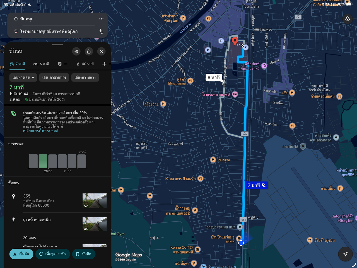The width and height of the screenshot is (357, 268).
Task: Open three-dot menu beside ปักหมุด
Action: point(101,19)
